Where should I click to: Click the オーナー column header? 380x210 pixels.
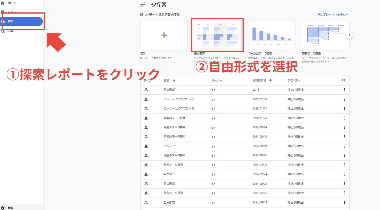pos(216,81)
